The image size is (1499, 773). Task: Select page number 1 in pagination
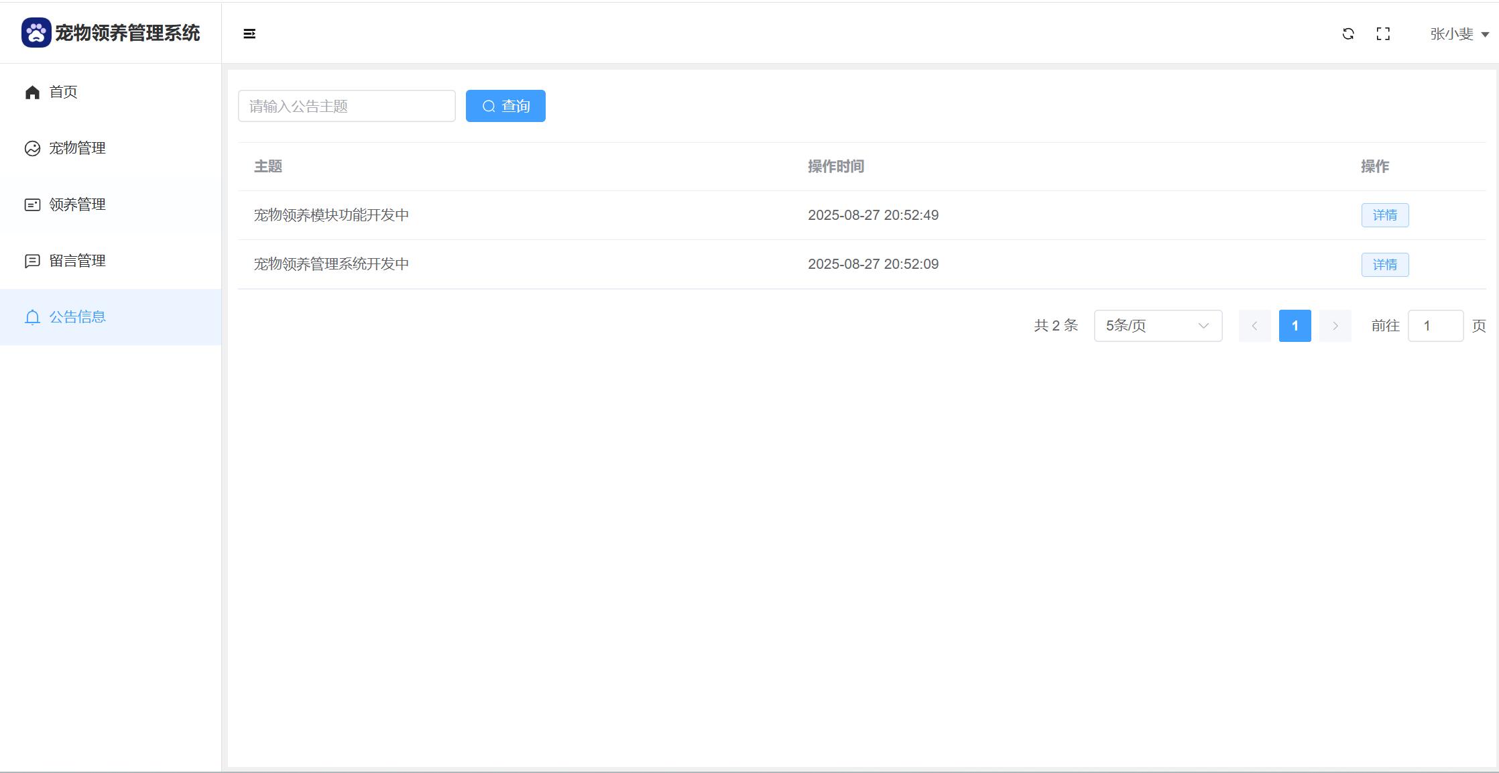click(1295, 326)
